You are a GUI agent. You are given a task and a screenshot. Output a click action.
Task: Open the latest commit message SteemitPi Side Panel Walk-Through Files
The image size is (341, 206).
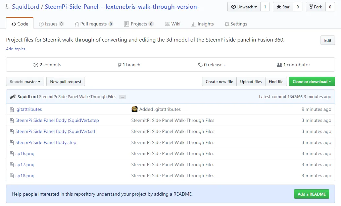click(x=78, y=96)
